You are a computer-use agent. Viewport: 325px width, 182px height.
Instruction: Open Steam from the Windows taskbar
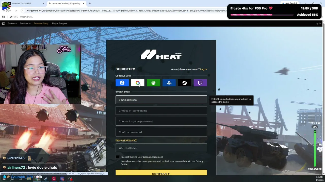(x=45, y=179)
